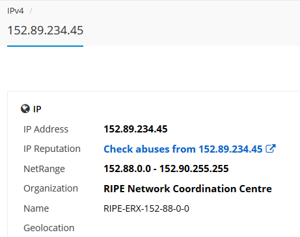Click RIPE Network Coordination Centre organization text
The width and height of the screenshot is (300, 237).
pyautogui.click(x=187, y=188)
